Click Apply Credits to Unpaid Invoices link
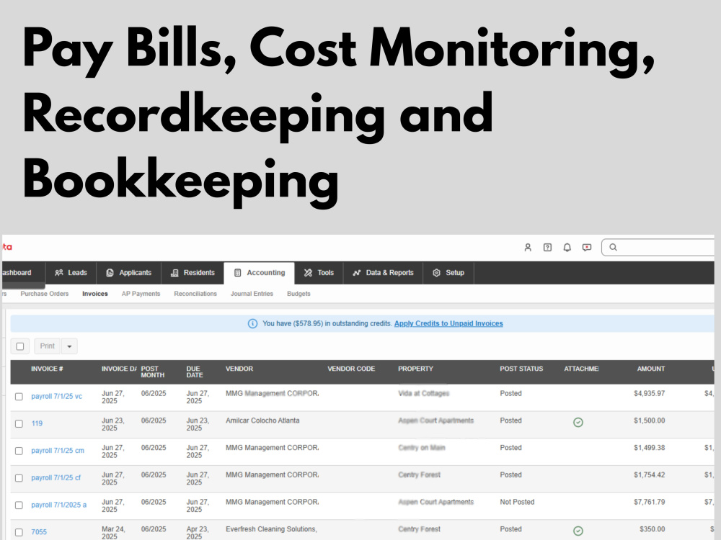Image resolution: width=721 pixels, height=540 pixels. tap(448, 324)
